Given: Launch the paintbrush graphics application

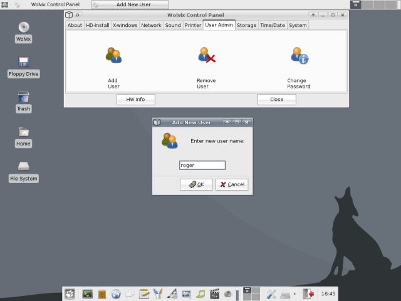Looking at the screenshot, I should click(172, 294).
